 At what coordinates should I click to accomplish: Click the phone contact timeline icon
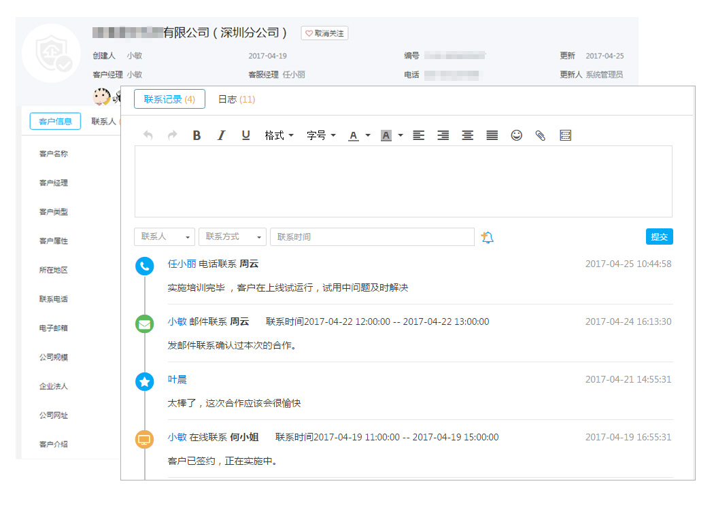[x=145, y=266]
